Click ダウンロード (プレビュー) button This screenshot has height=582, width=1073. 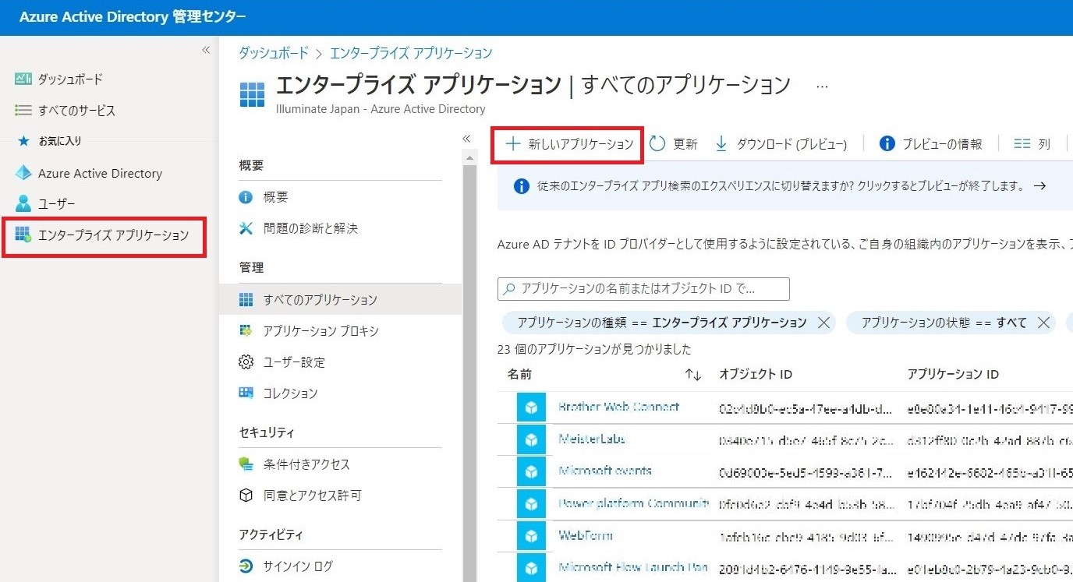[781, 144]
